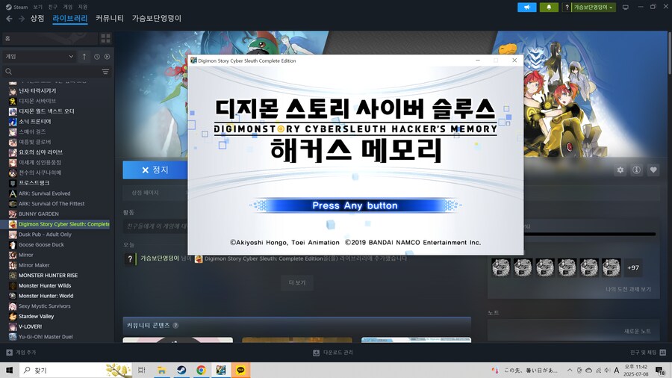672x378 pixels.
Task: Open Chrome from the Windows taskbar
Action: click(x=201, y=371)
